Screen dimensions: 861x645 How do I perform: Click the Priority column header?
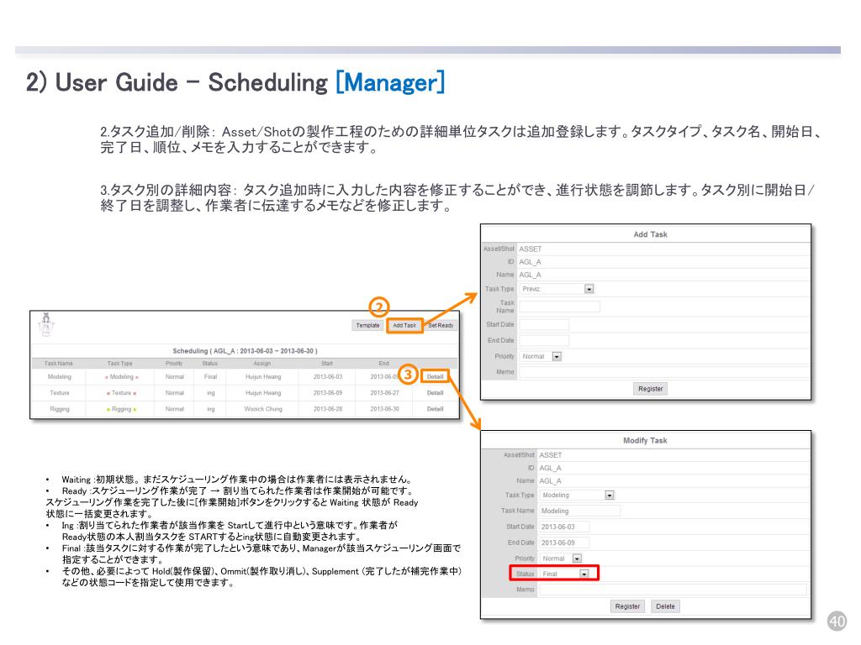(174, 363)
